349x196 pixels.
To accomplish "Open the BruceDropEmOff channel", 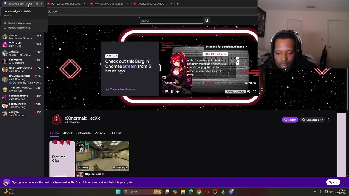I will click(22, 79).
